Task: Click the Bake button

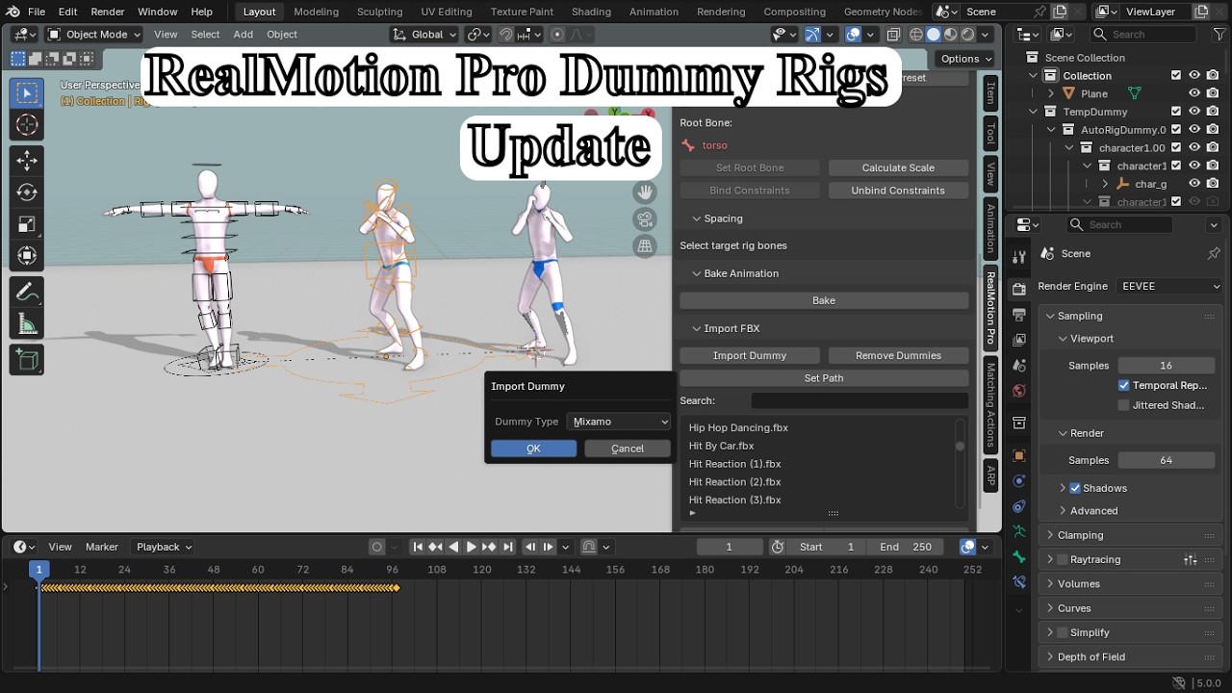Action: point(824,300)
